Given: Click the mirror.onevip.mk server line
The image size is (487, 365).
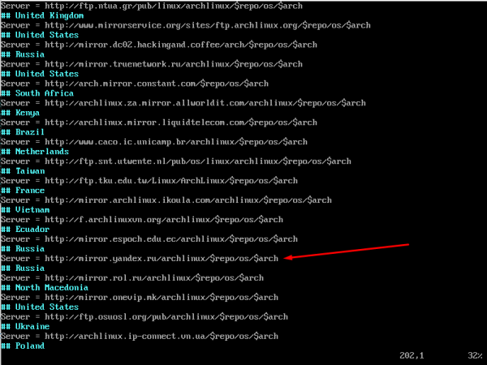Looking at the screenshot, I should pyautogui.click(x=140, y=298).
